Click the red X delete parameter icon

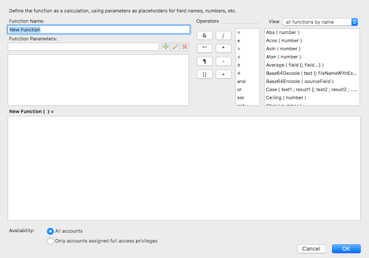click(184, 47)
